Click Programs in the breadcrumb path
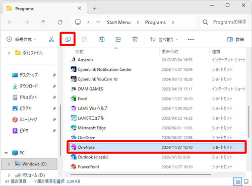 [x=155, y=22]
